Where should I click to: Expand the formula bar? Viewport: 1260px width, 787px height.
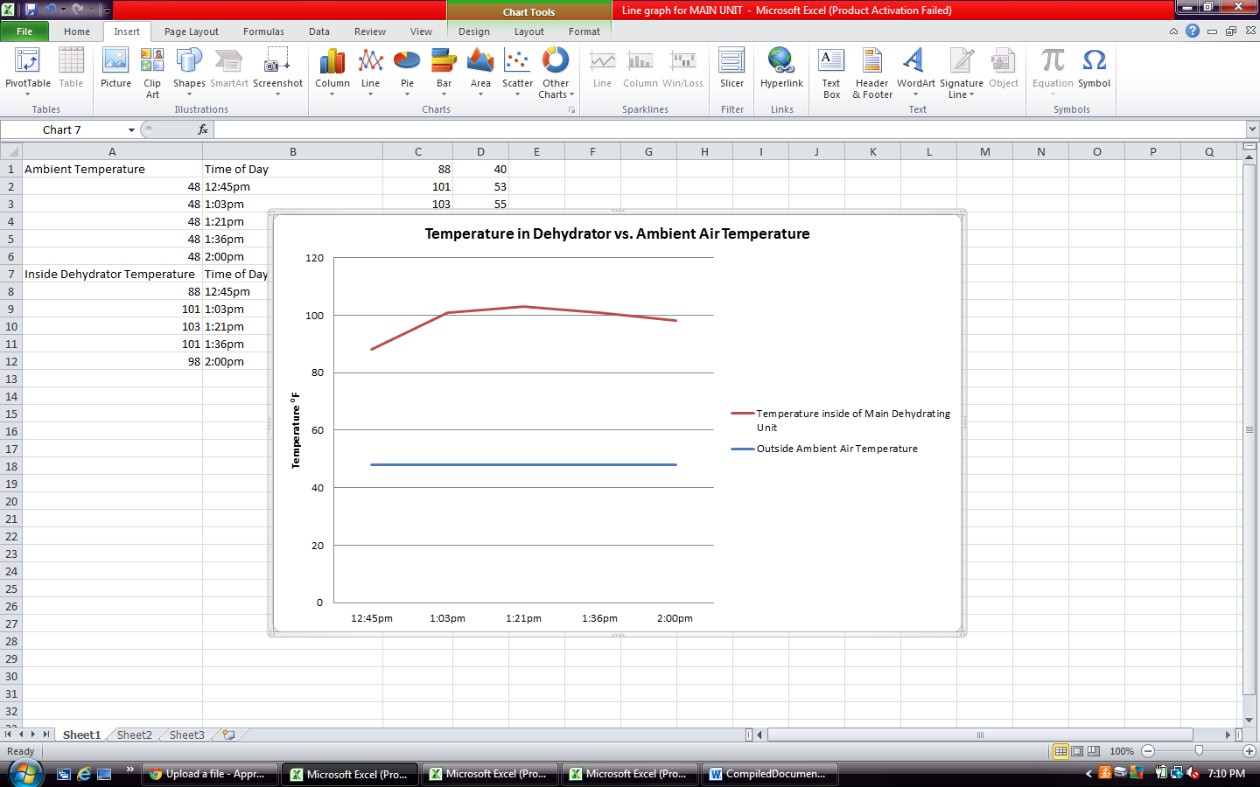(1252, 129)
